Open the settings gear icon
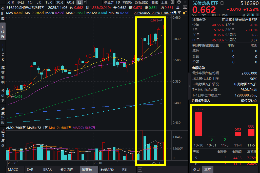260x173 pixels. tap(173, 2)
